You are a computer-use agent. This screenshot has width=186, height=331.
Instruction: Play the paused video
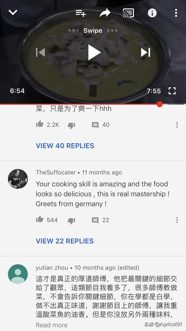[94, 52]
